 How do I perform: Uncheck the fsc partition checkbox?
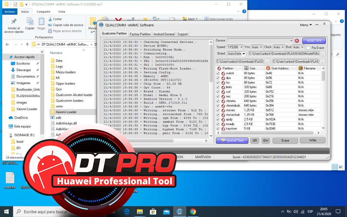(x=218, y=83)
